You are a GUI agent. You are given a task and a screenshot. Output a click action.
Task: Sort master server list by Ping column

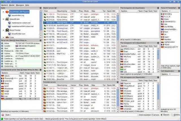click(x=81, y=11)
